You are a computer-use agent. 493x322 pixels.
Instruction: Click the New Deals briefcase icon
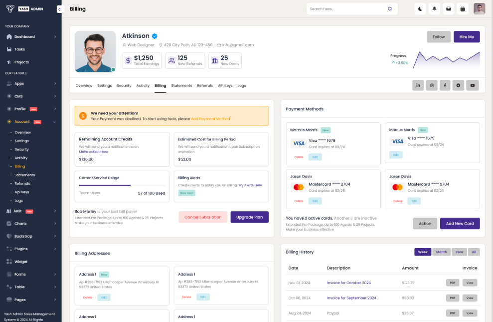[214, 60]
